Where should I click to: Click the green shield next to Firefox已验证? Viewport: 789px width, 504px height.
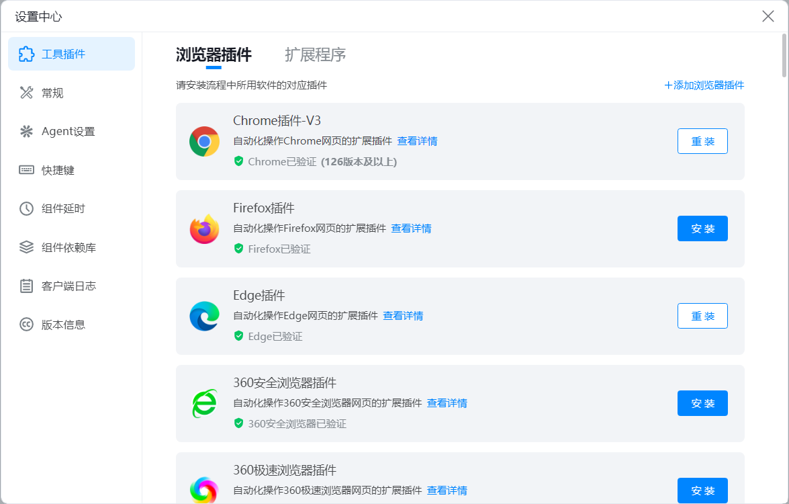click(239, 249)
